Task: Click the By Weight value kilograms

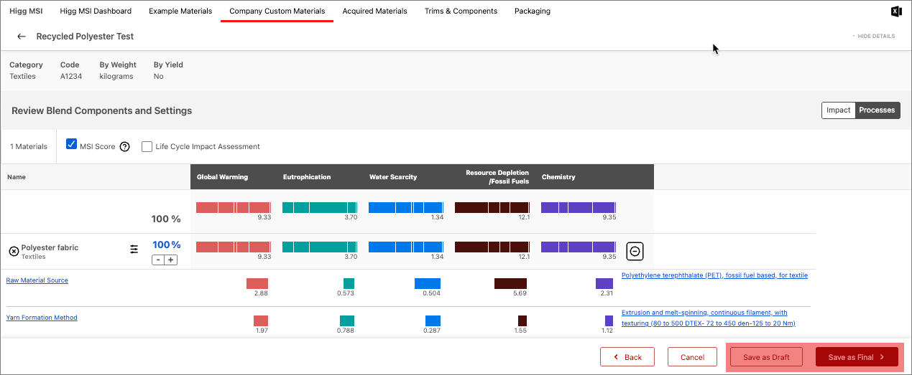Action: click(116, 76)
